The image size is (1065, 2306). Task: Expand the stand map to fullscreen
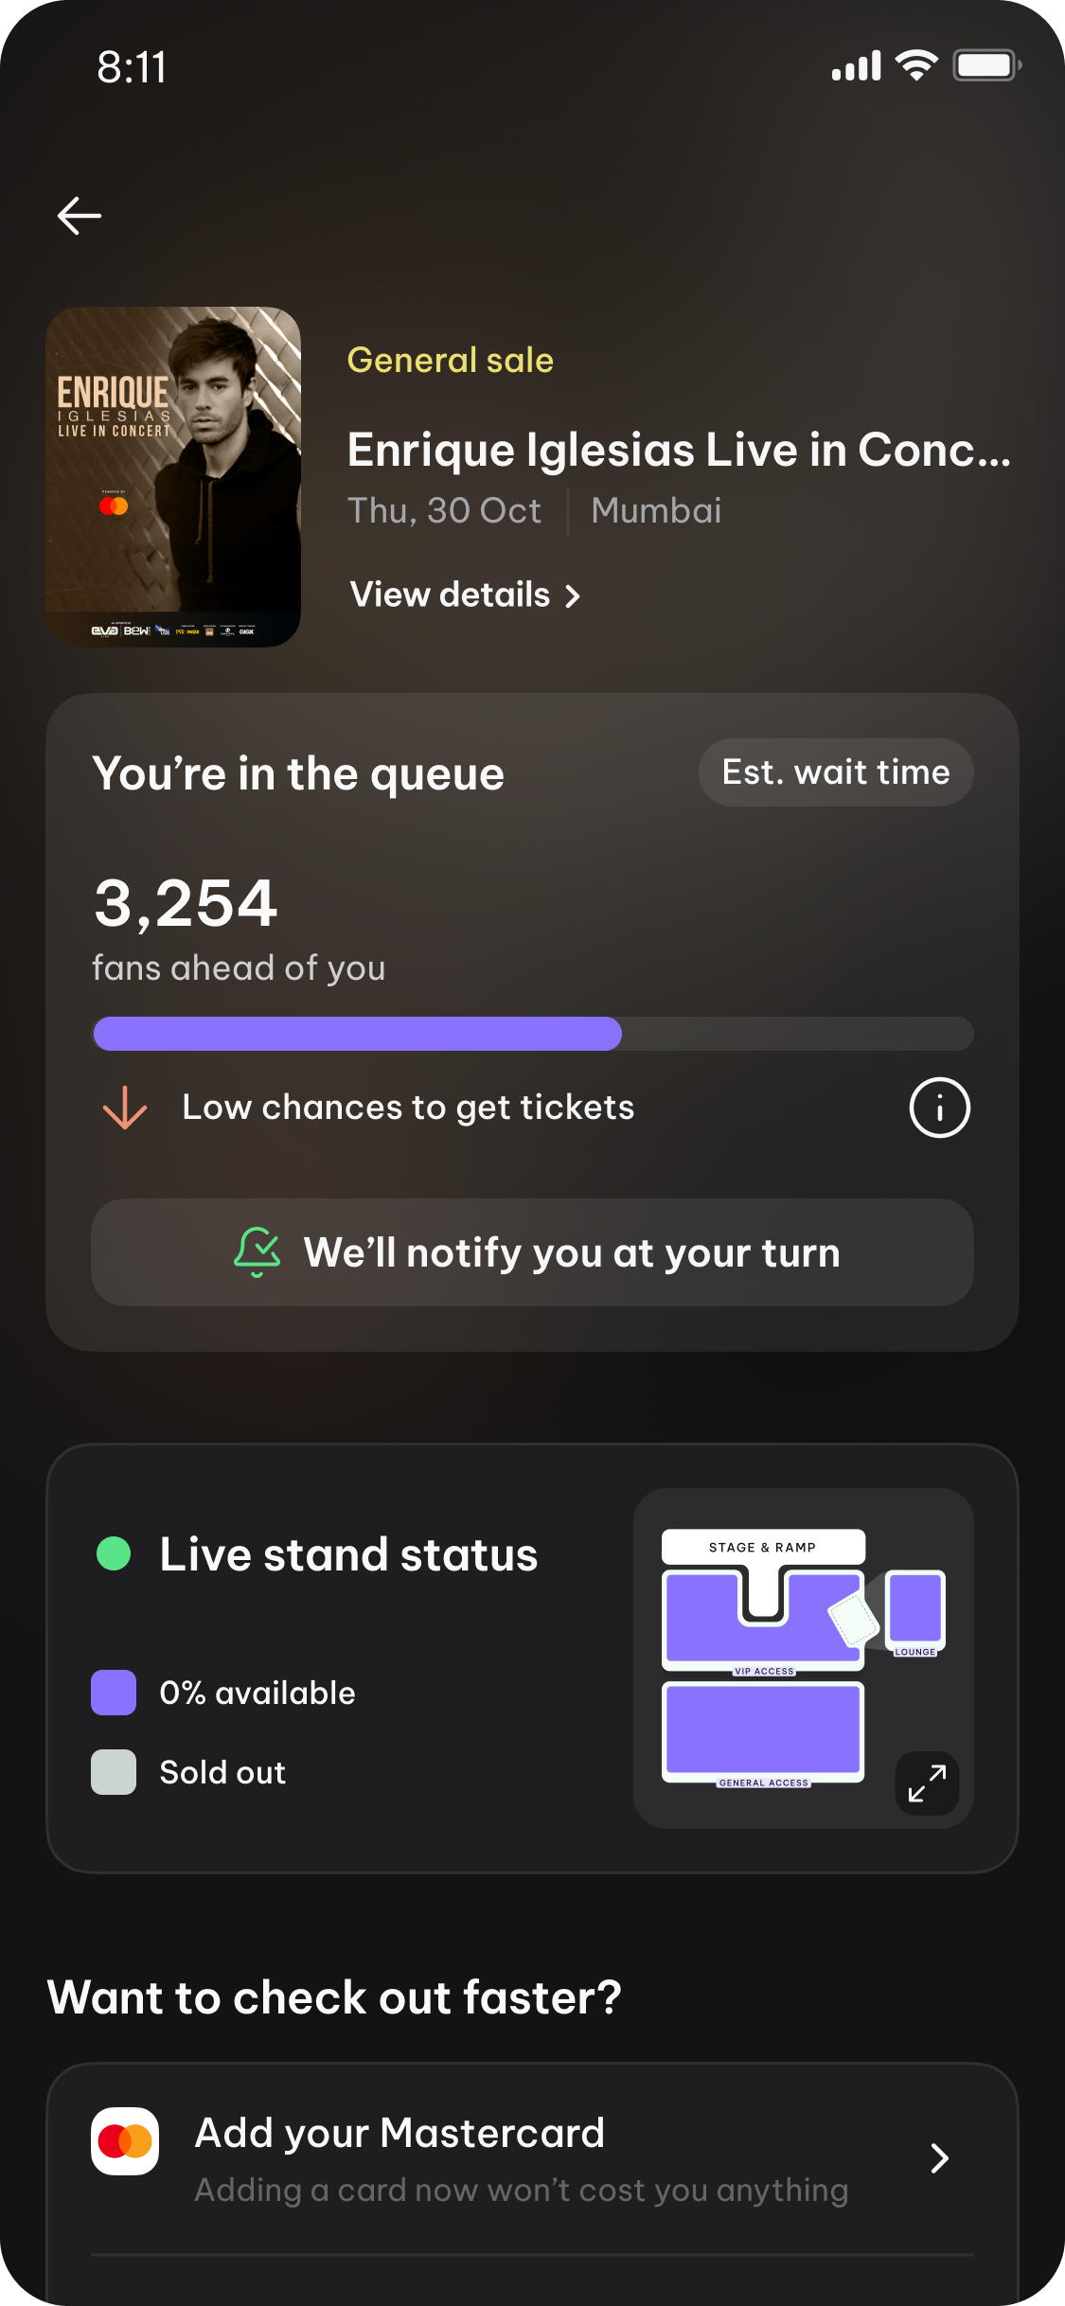(x=927, y=1783)
